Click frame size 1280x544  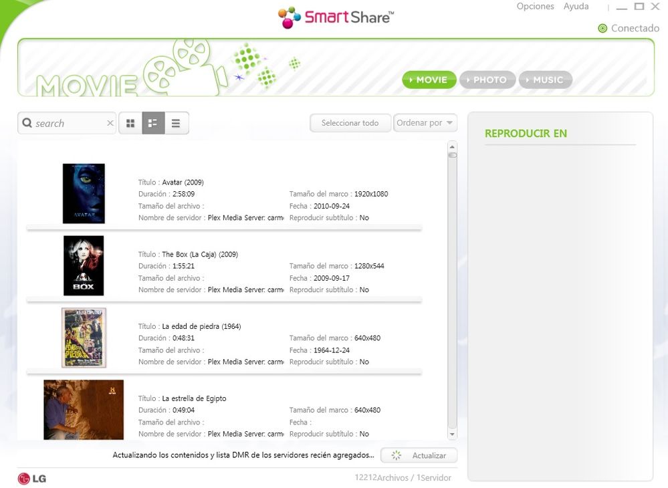369,265
